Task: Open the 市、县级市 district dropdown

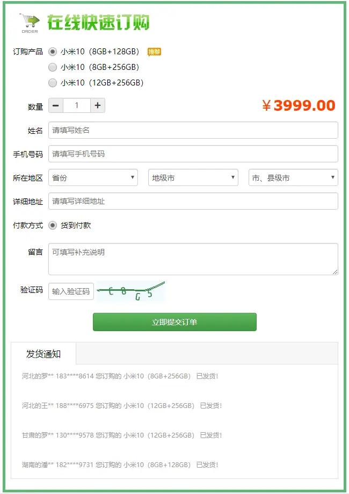Action: point(293,177)
